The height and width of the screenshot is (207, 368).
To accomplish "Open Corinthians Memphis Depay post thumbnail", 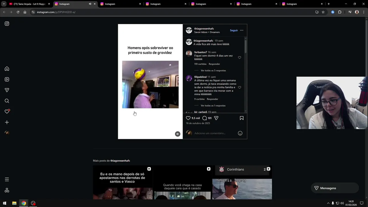I will 242,182.
